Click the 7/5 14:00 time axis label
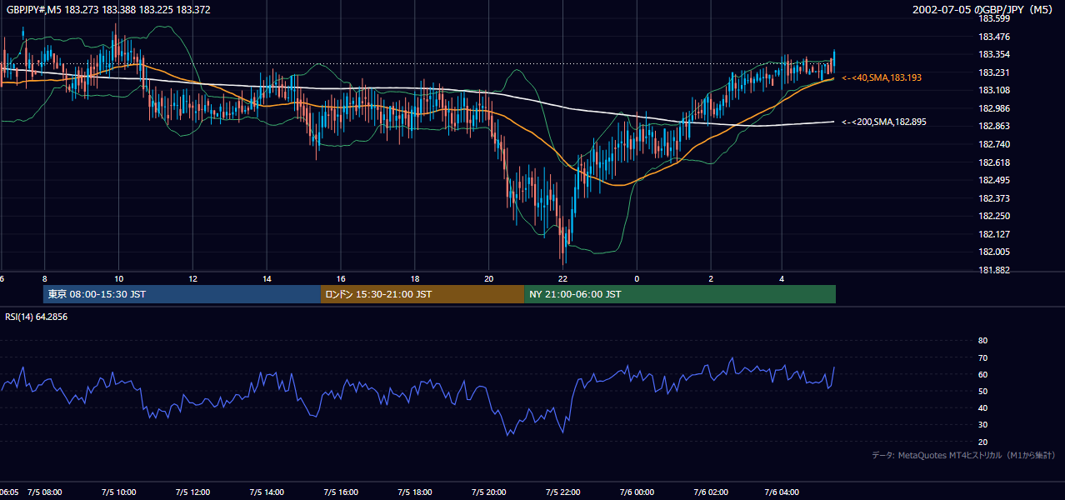Image resolution: width=1065 pixels, height=500 pixels. (267, 492)
